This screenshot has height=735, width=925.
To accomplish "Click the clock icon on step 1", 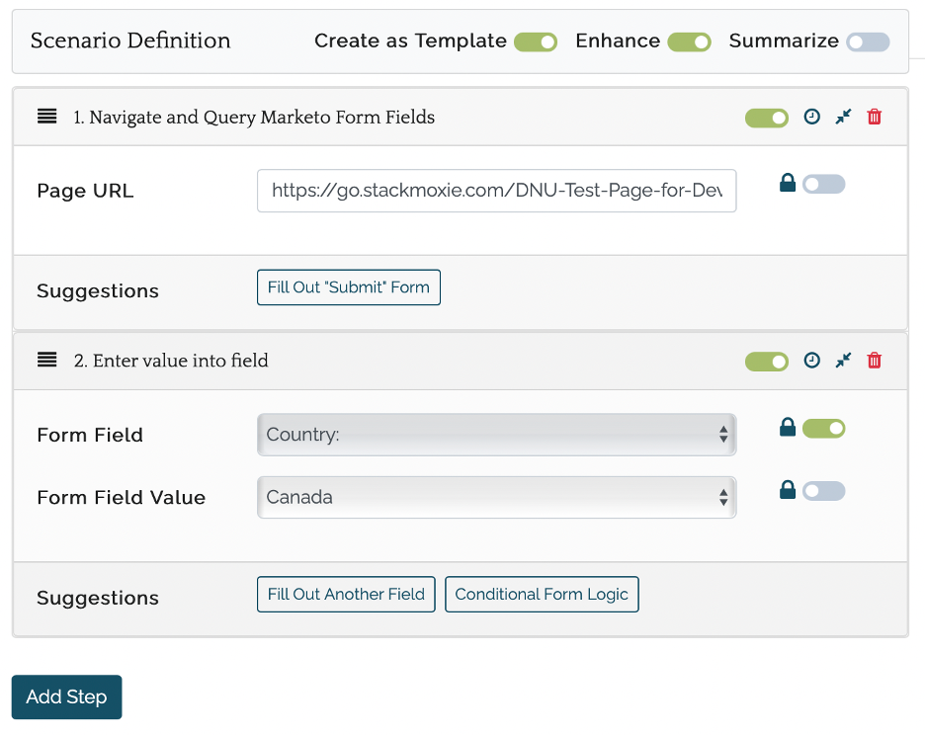I will coord(811,117).
